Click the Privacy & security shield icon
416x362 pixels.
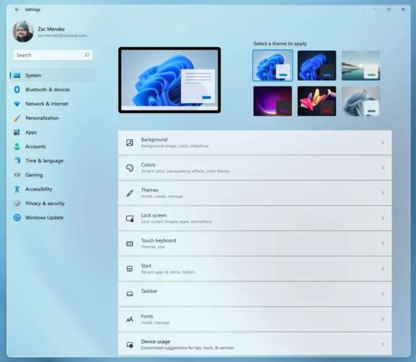17,203
